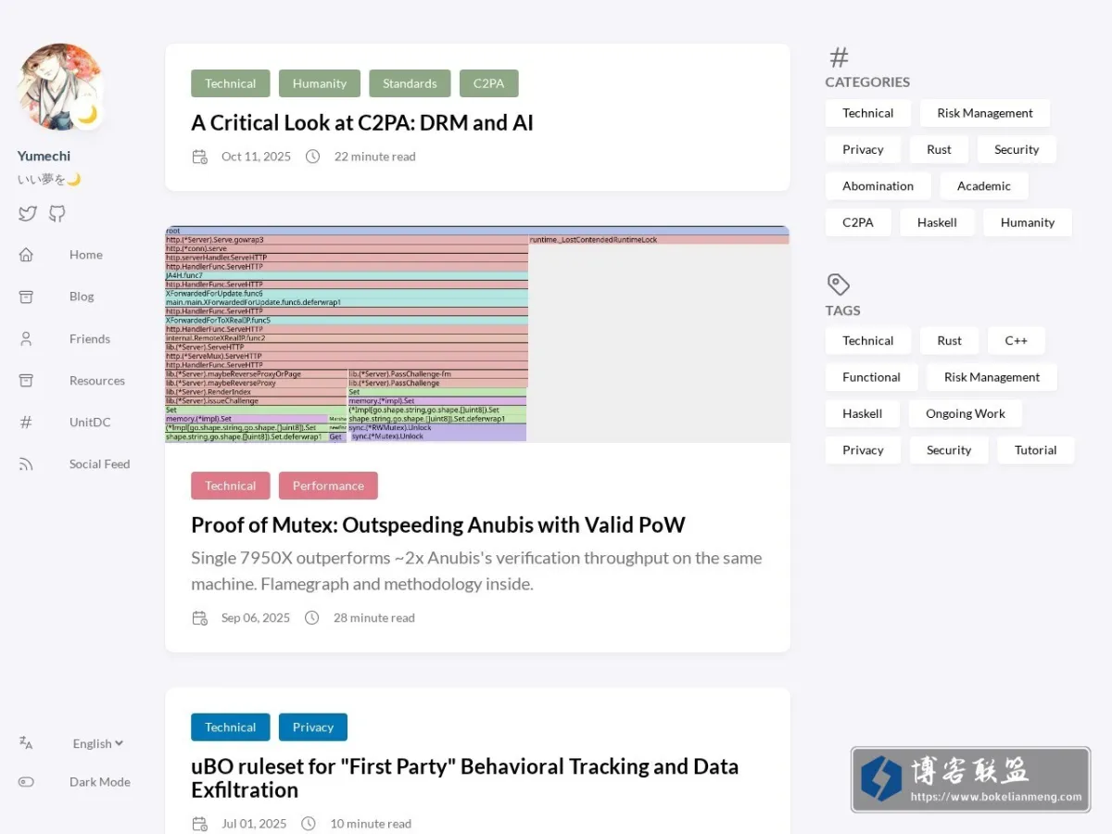Click the Social Feed RSS icon
Image resolution: width=1112 pixels, height=834 pixels.
[26, 464]
